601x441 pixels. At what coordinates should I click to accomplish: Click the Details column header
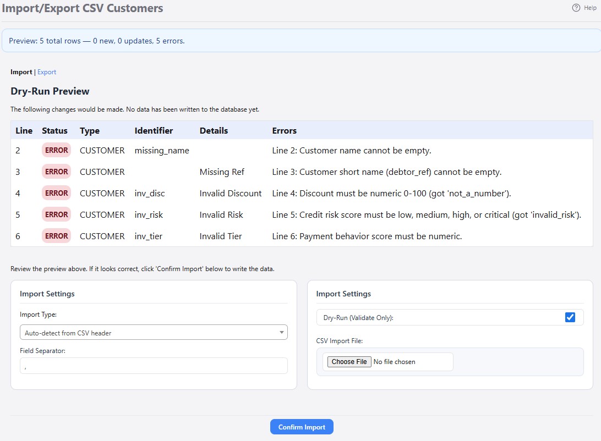(214, 130)
